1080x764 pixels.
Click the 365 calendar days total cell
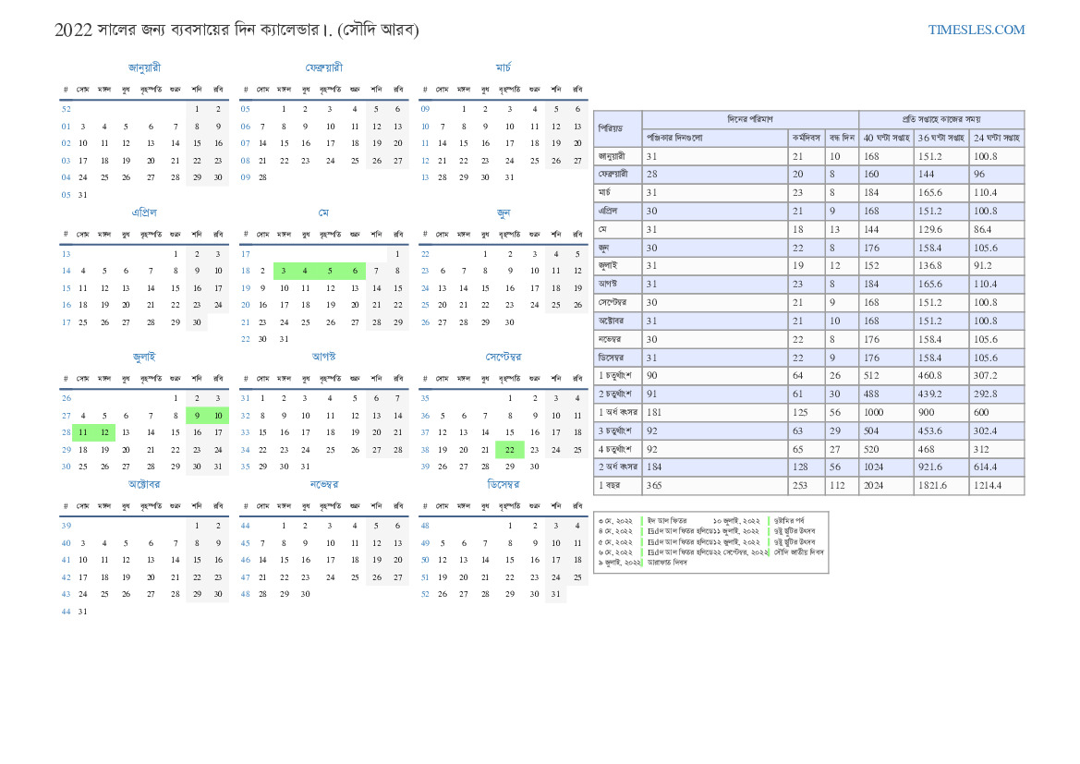coord(654,485)
